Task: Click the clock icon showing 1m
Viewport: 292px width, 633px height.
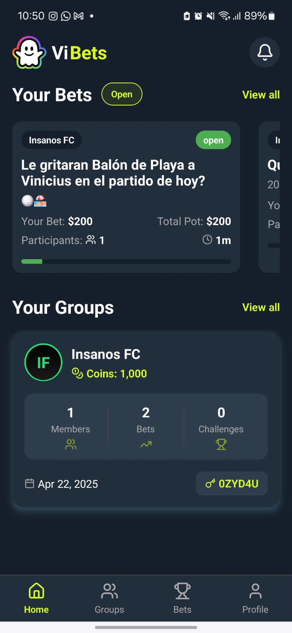Action: tap(207, 240)
